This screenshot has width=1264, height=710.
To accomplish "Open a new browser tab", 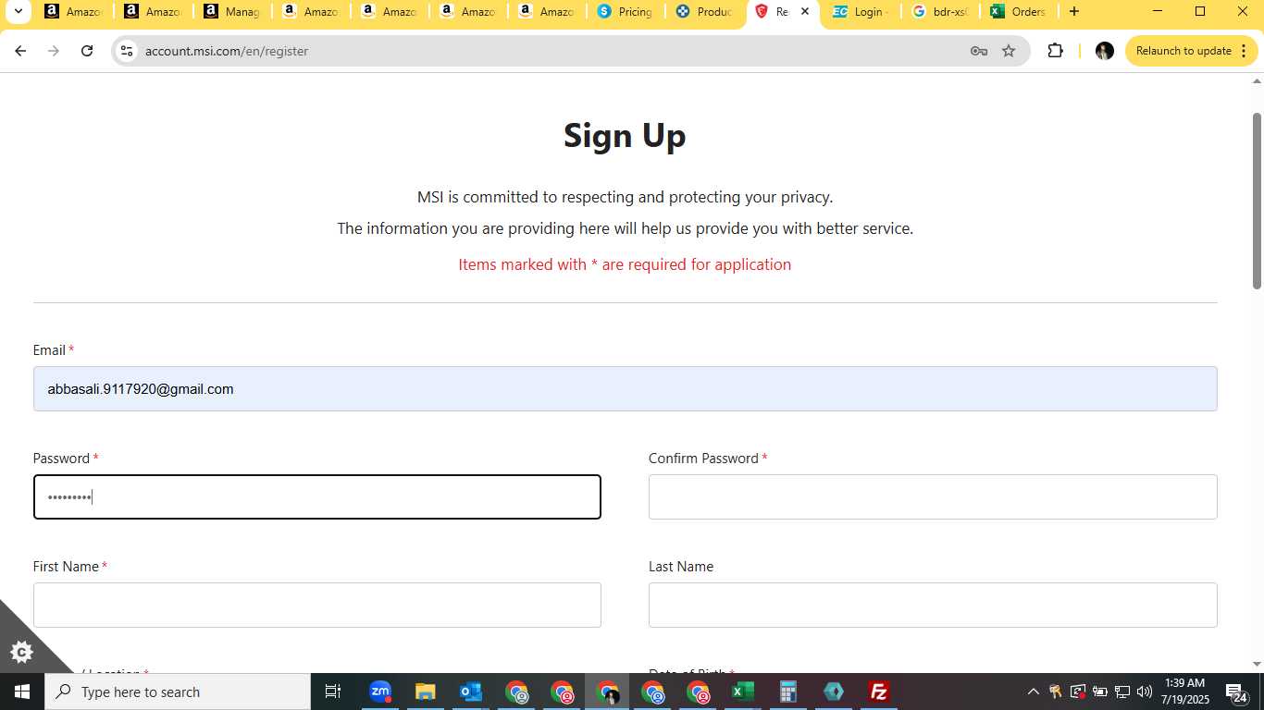I will [1073, 12].
